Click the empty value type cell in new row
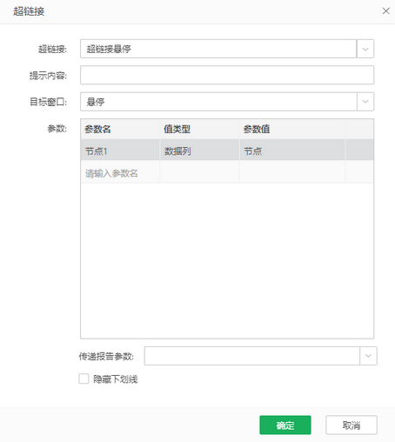Image resolution: width=395 pixels, height=442 pixels. pos(199,172)
